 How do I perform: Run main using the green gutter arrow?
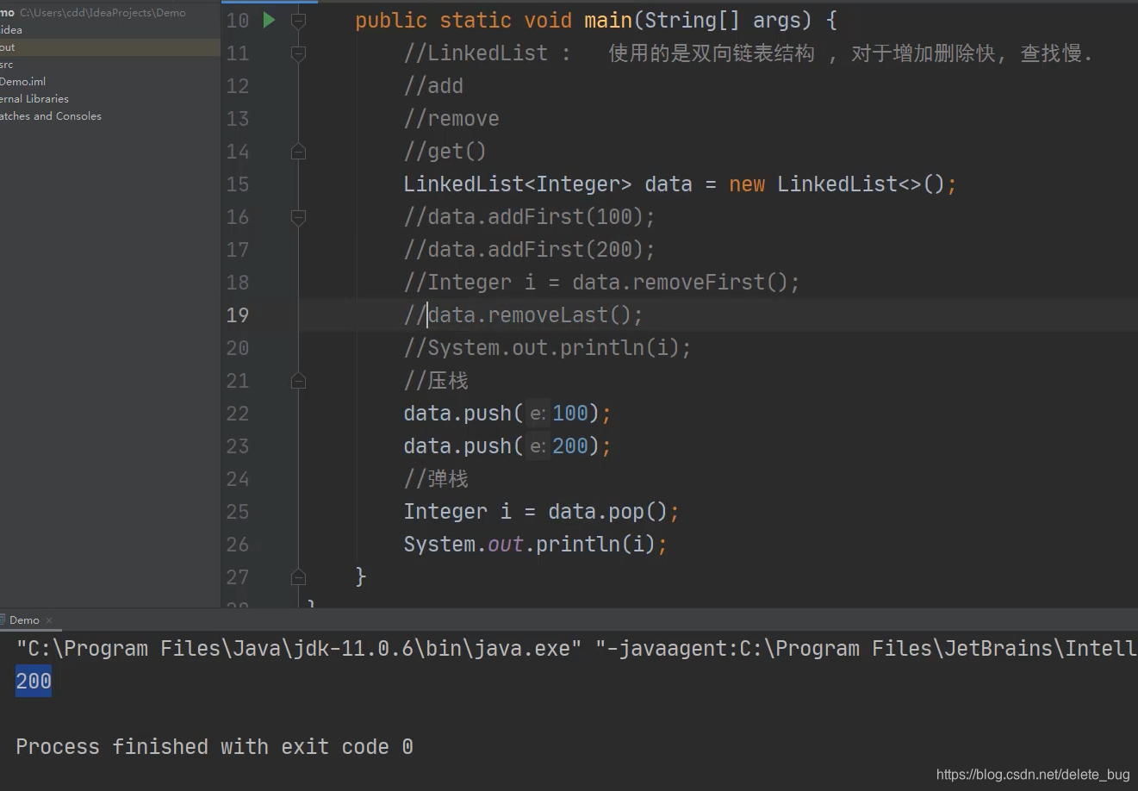coord(269,20)
